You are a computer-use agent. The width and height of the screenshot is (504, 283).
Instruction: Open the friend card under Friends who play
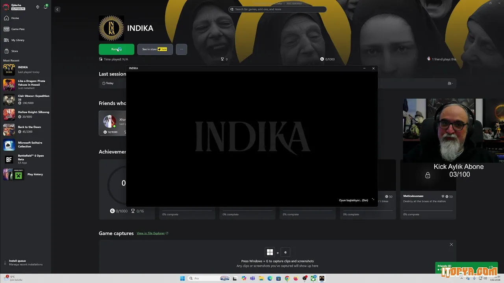point(113,123)
